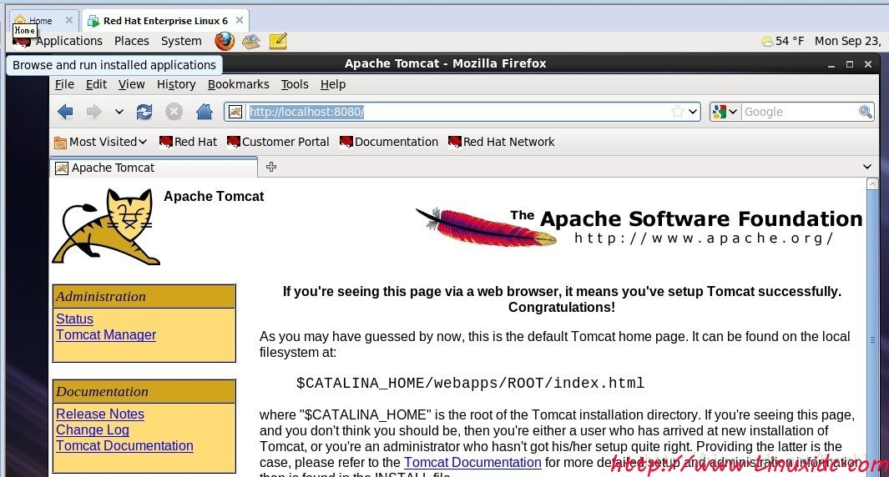Viewport: 889px width, 477px height.
Task: Click the stop loading button
Action: pos(174,112)
